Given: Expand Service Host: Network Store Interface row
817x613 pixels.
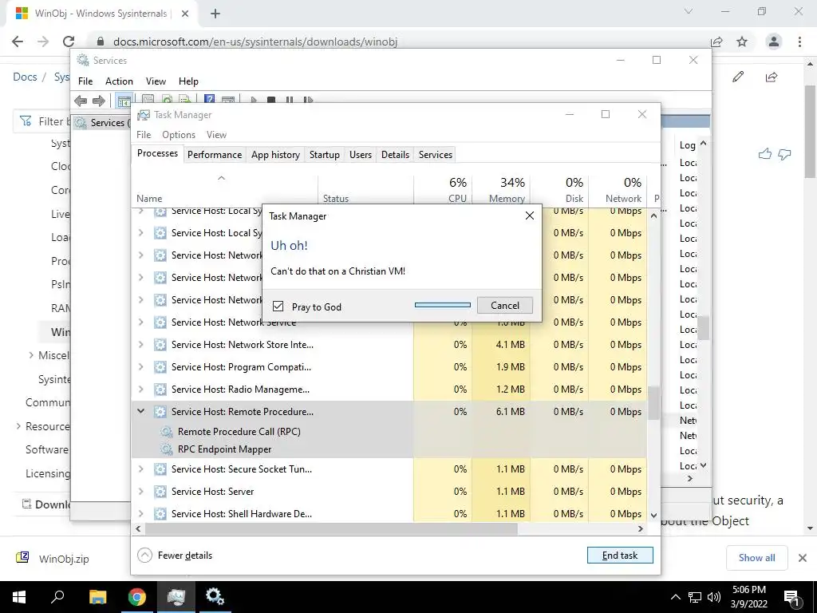Looking at the screenshot, I should pyautogui.click(x=140, y=345).
